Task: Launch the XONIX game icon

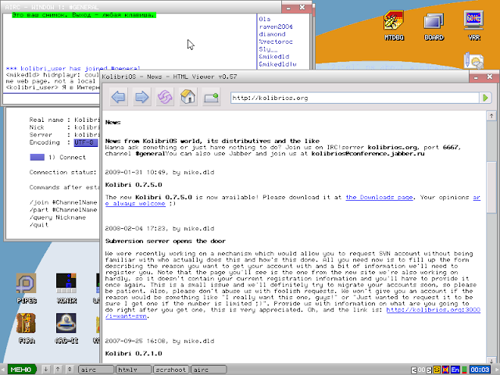Action: click(66, 288)
